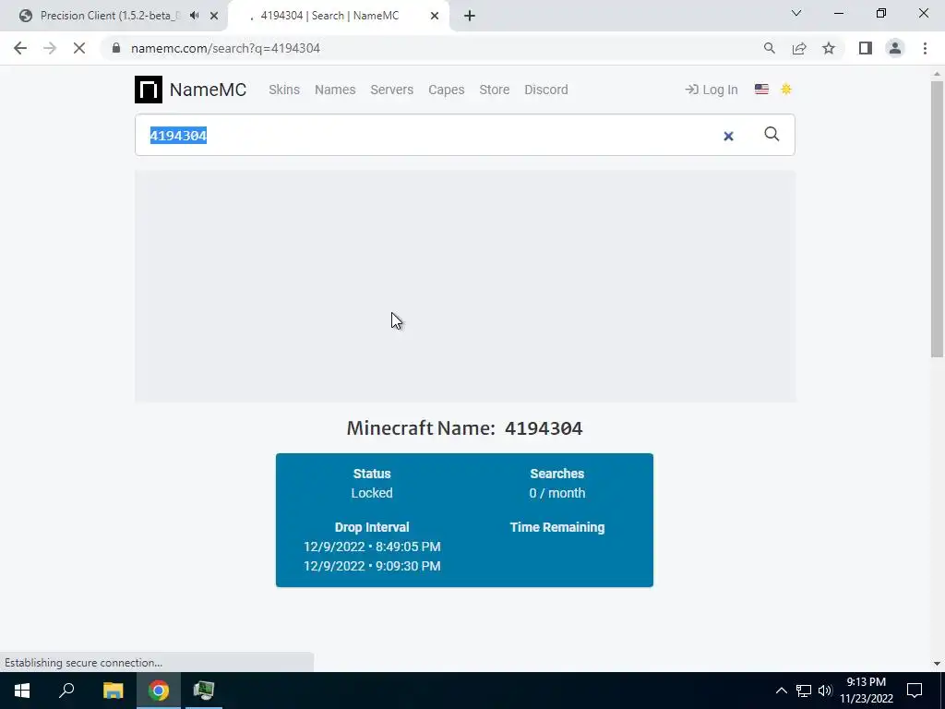This screenshot has width=945, height=709.
Task: Toggle the Chrome side panel icon
Action: coord(866,48)
